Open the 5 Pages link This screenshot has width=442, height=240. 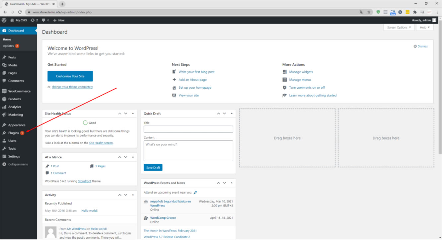pos(100,166)
